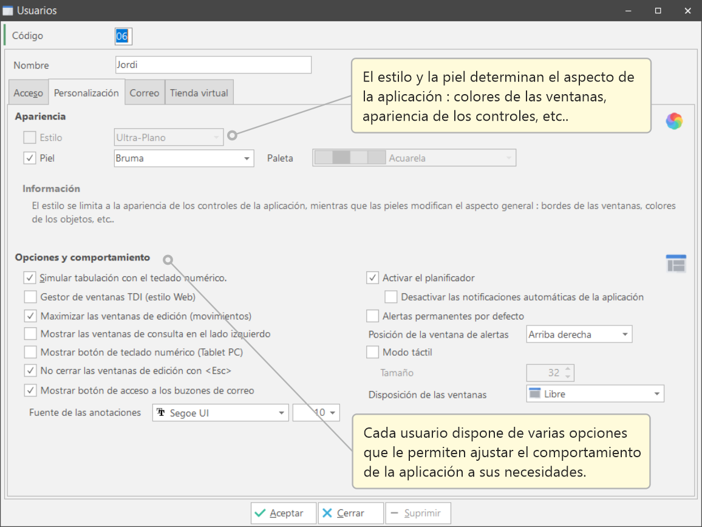Enable Gestor de ventanas TDI checkbox
Screen dimensions: 702x527
click(x=30, y=297)
